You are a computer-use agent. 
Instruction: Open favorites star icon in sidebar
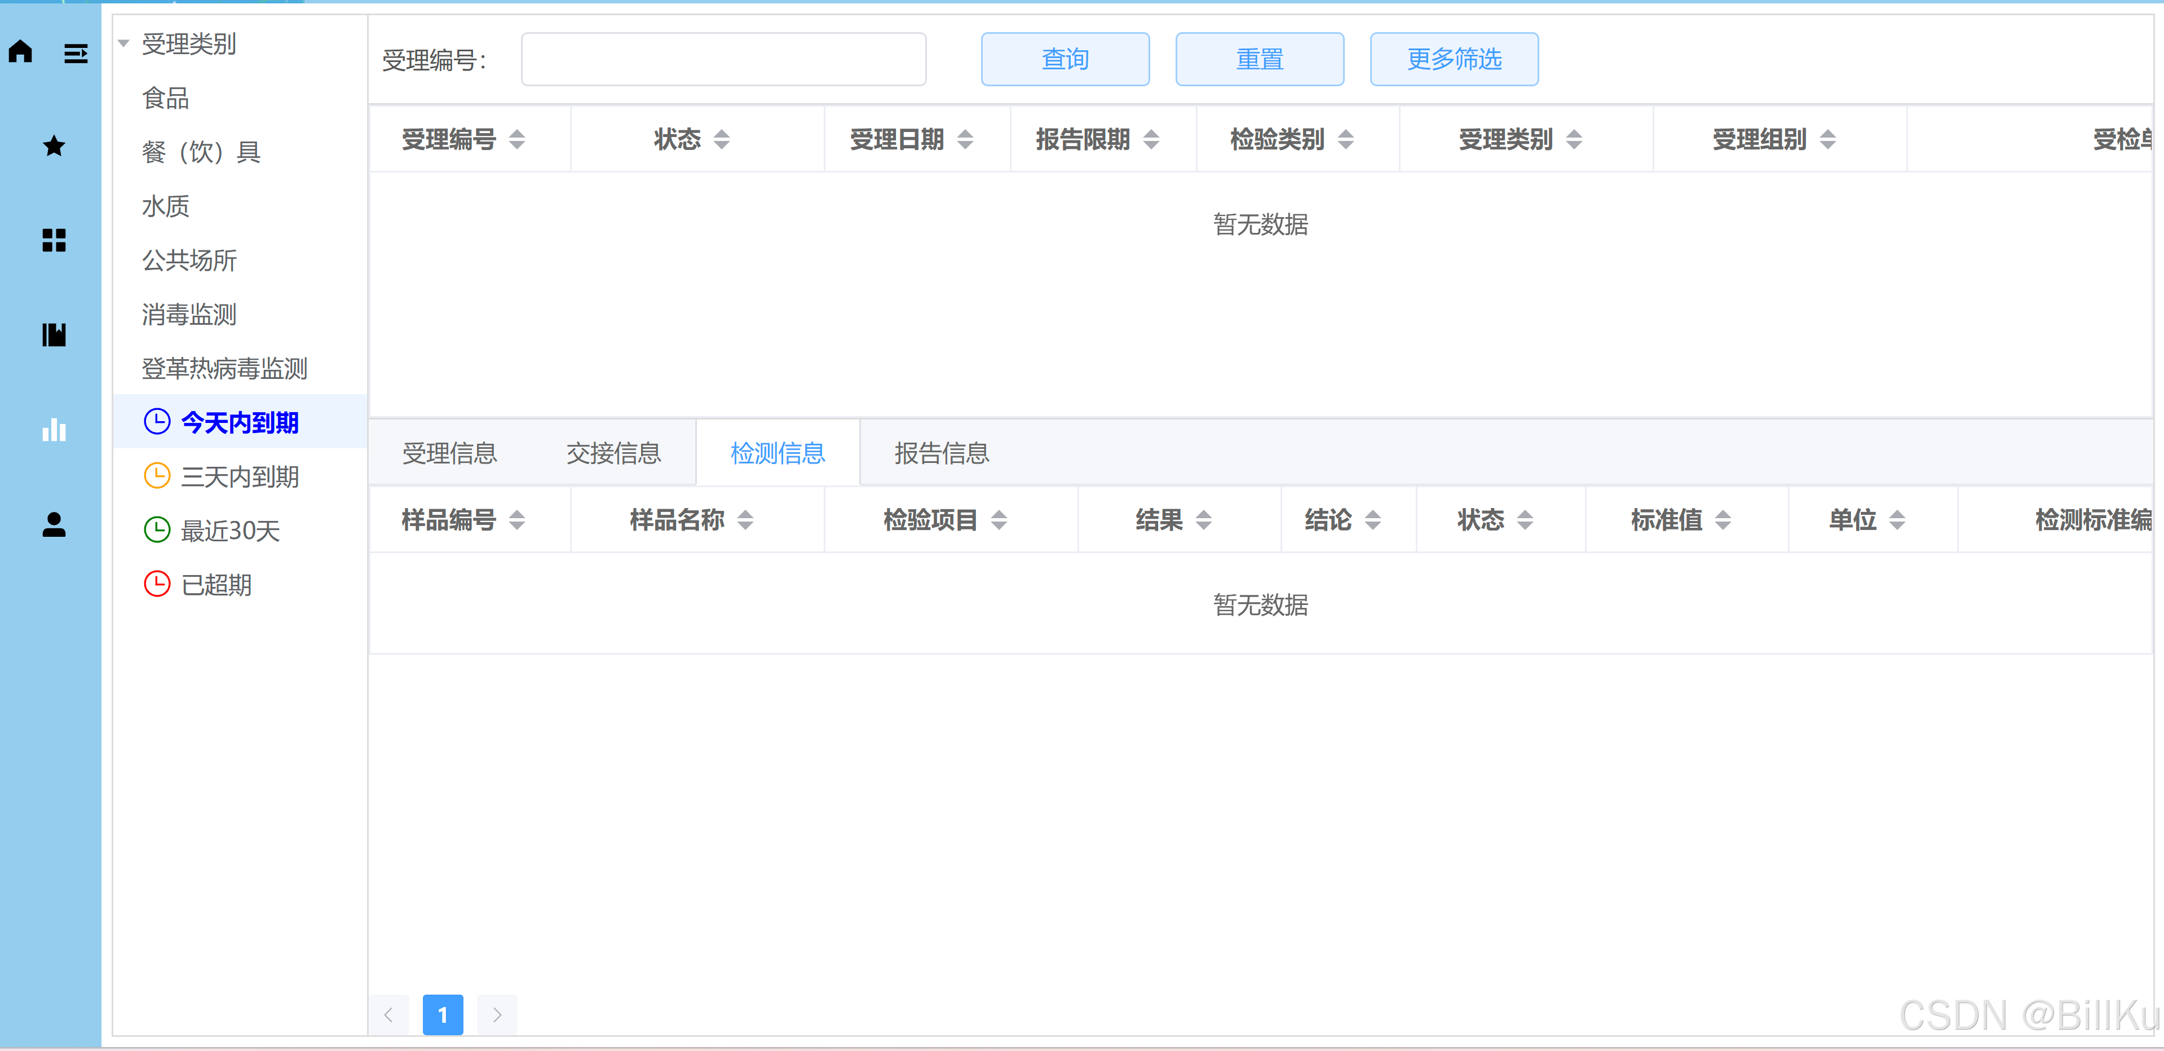click(54, 146)
